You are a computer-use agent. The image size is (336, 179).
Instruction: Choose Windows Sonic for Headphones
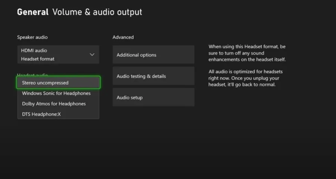click(56, 93)
